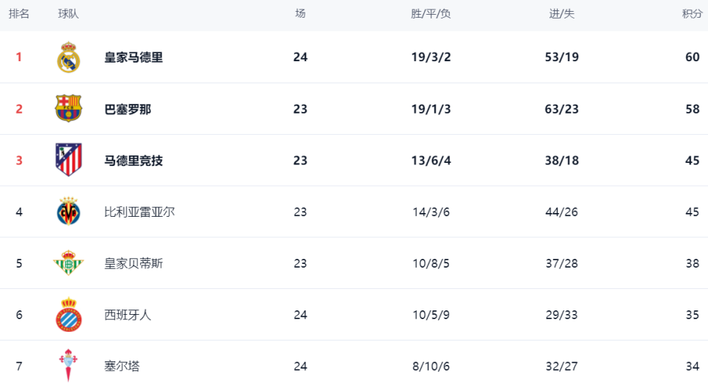This screenshot has width=708, height=390.
Task: Click the Atlético Madrid club crest
Action: (69, 160)
